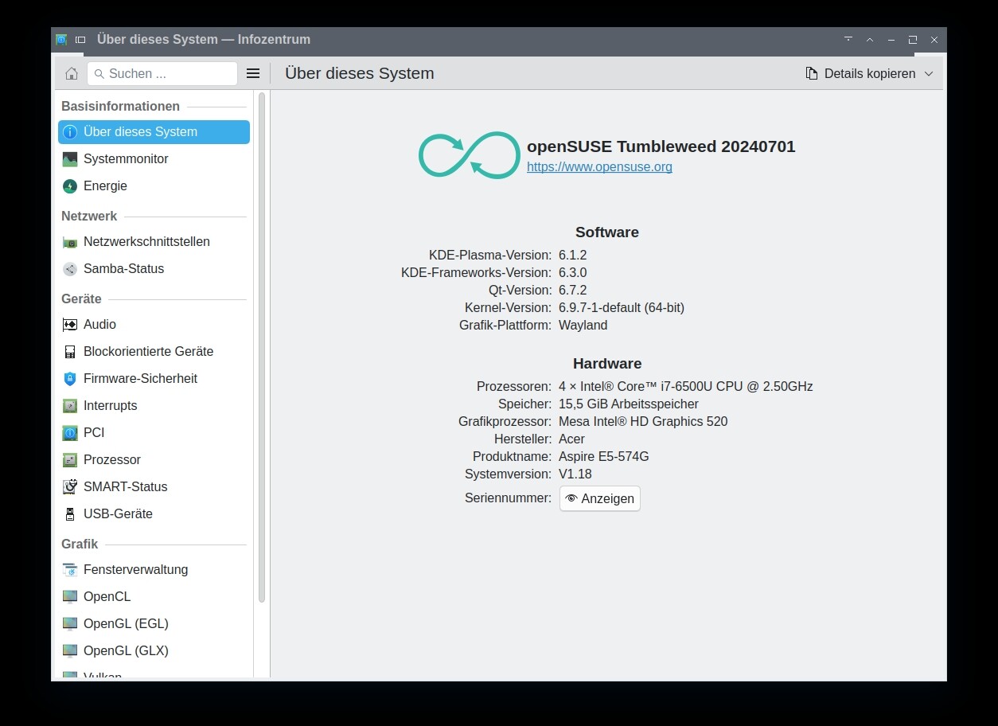The height and width of the screenshot is (726, 998).
Task: Open the hamburger menu button
Action: pyautogui.click(x=253, y=73)
